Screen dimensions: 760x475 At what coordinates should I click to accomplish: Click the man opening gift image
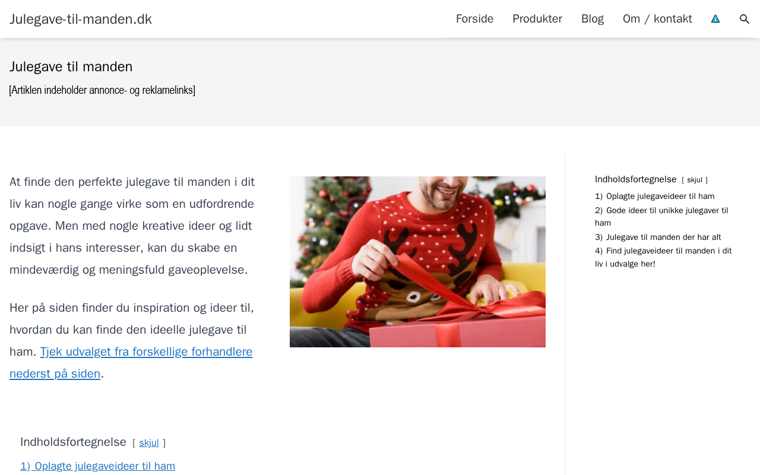[417, 262]
